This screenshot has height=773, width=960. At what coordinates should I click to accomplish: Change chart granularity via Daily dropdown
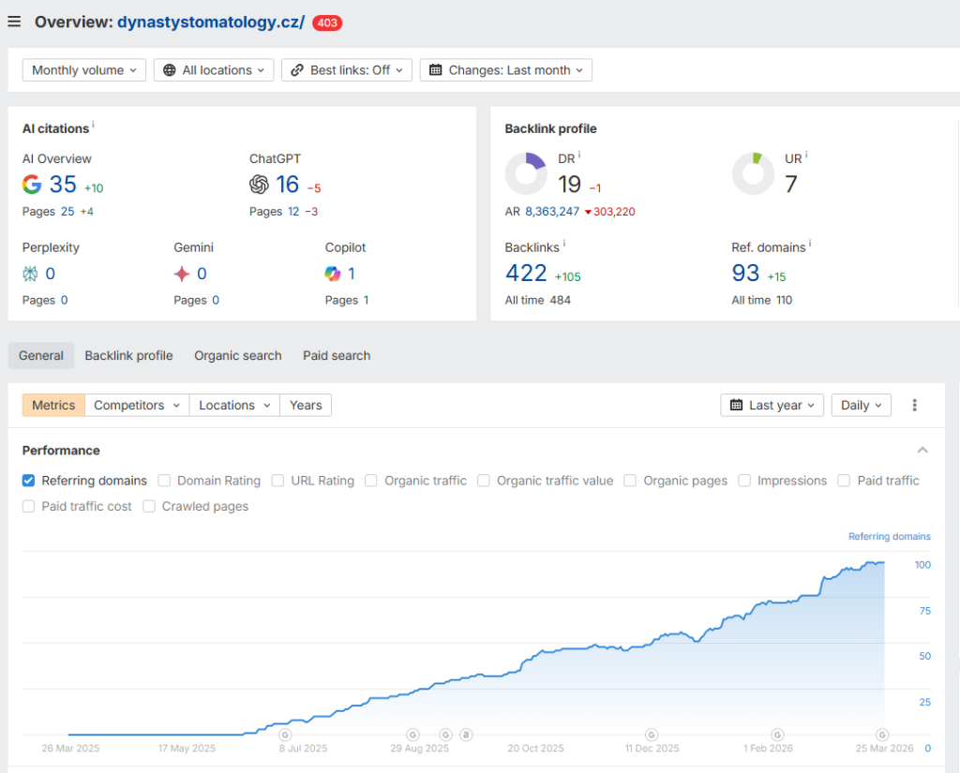[860, 405]
